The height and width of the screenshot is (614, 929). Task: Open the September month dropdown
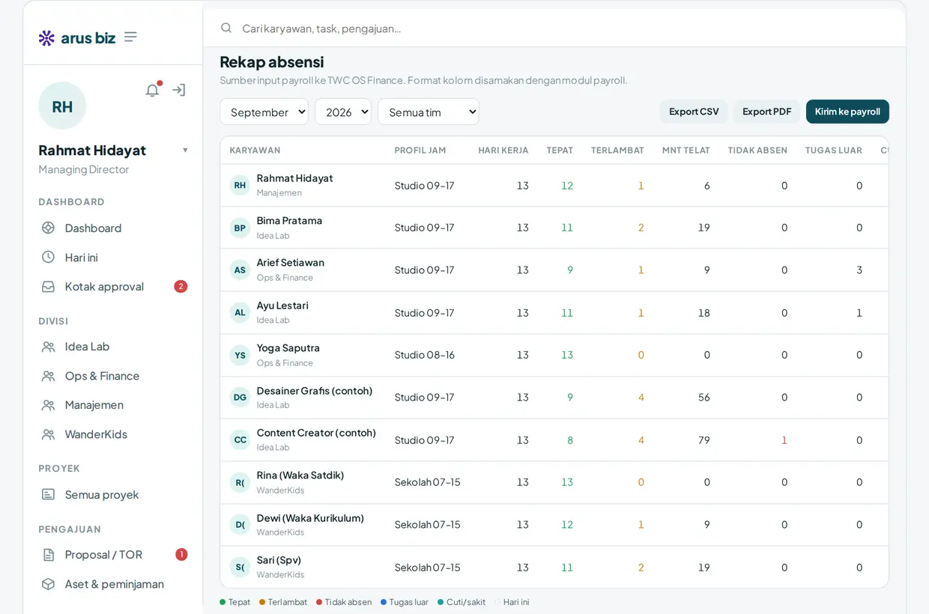tap(264, 112)
